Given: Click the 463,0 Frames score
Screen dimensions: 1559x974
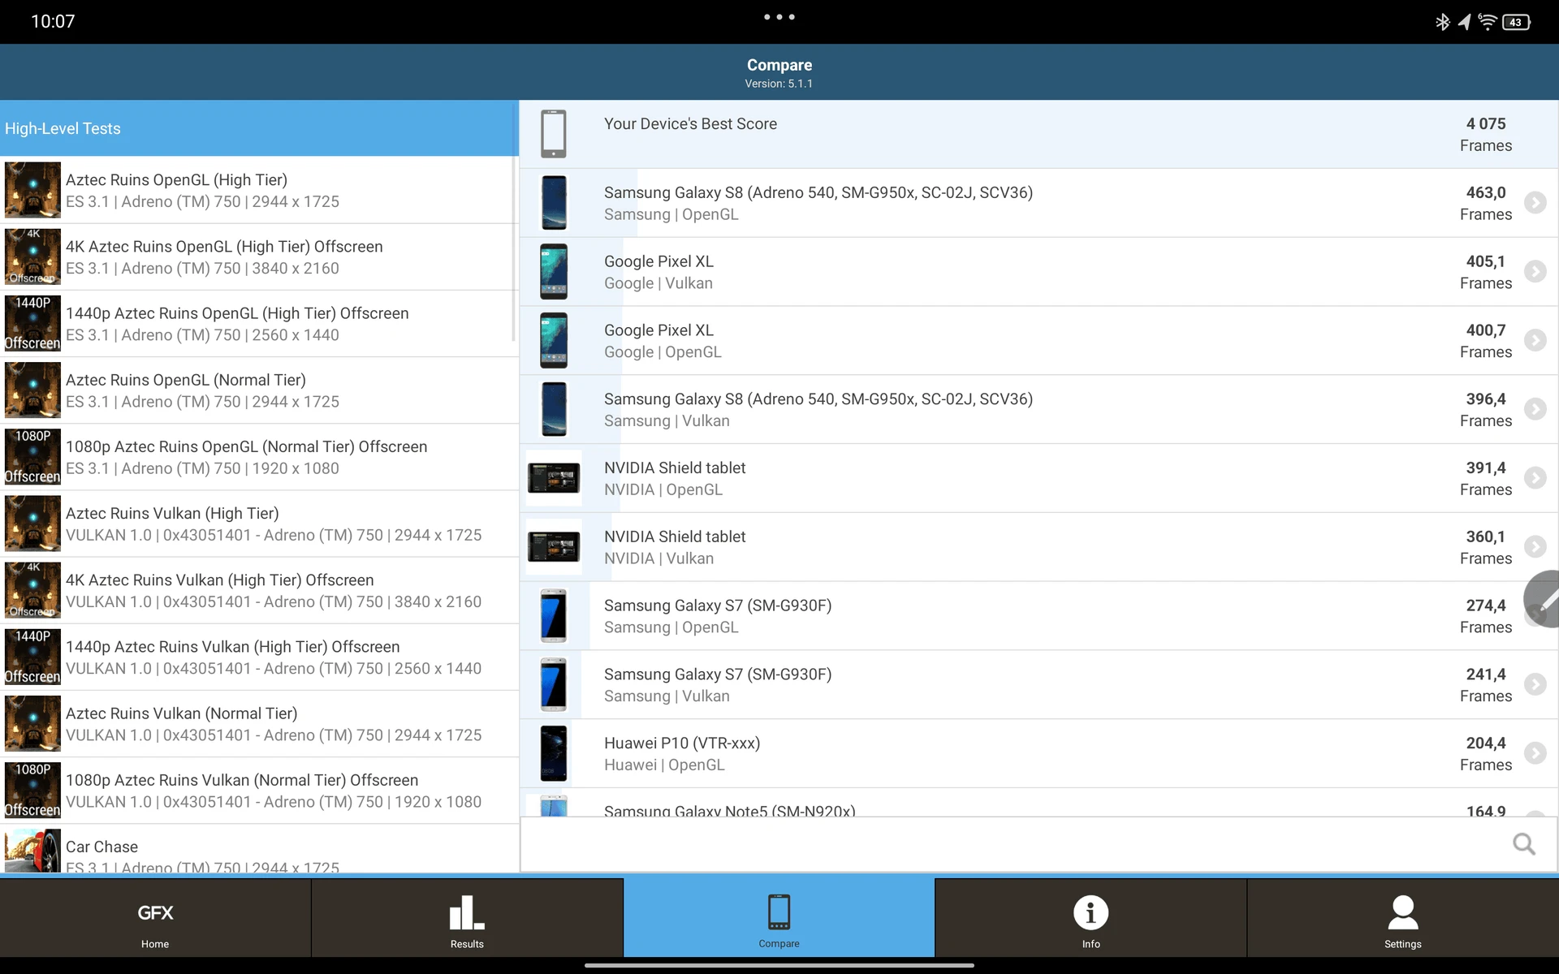Looking at the screenshot, I should [x=1486, y=203].
